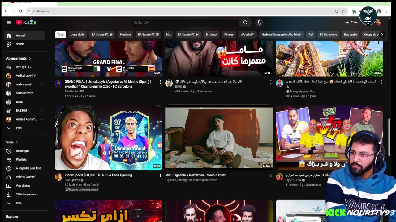Select En direct filter chip

(x=212, y=35)
